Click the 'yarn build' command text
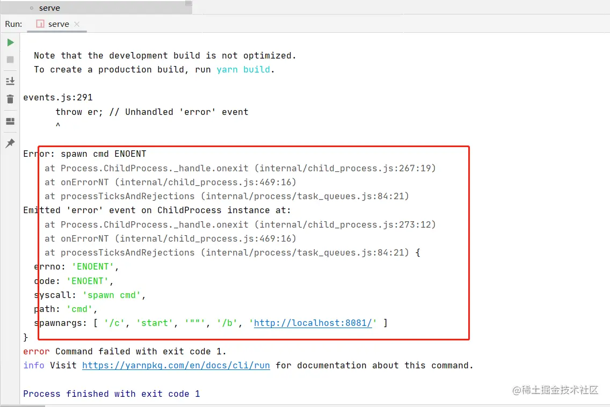Screen dimensions: 610x407 [243, 69]
